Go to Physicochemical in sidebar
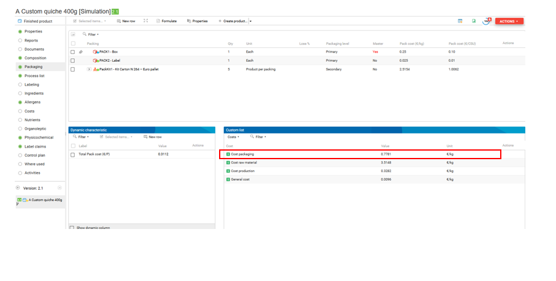Image resolution: width=556 pixels, height=281 pixels. click(39, 138)
